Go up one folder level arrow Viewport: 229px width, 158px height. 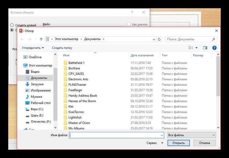click(41, 39)
